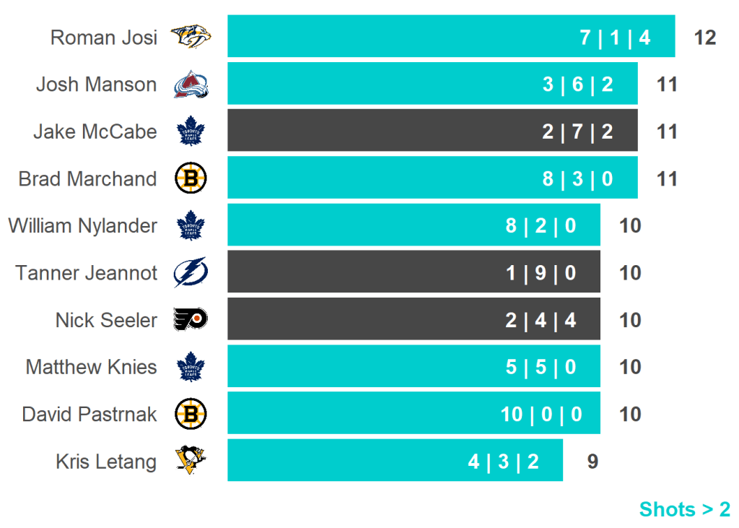Viewport: 739px width, 528px height.
Task: Select Jake McCabe's dark gray bar
Action: tap(432, 131)
